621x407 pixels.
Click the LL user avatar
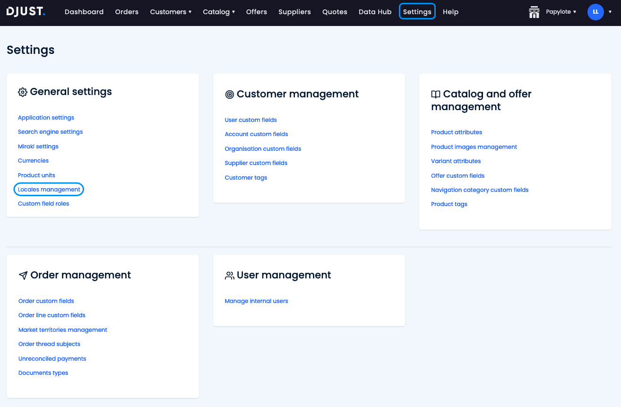595,12
